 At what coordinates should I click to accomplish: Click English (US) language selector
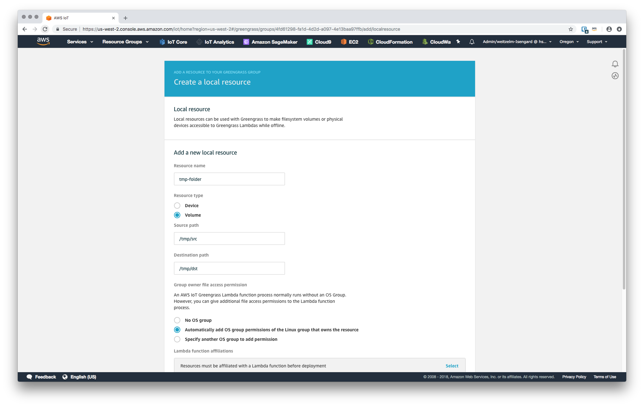pyautogui.click(x=79, y=377)
